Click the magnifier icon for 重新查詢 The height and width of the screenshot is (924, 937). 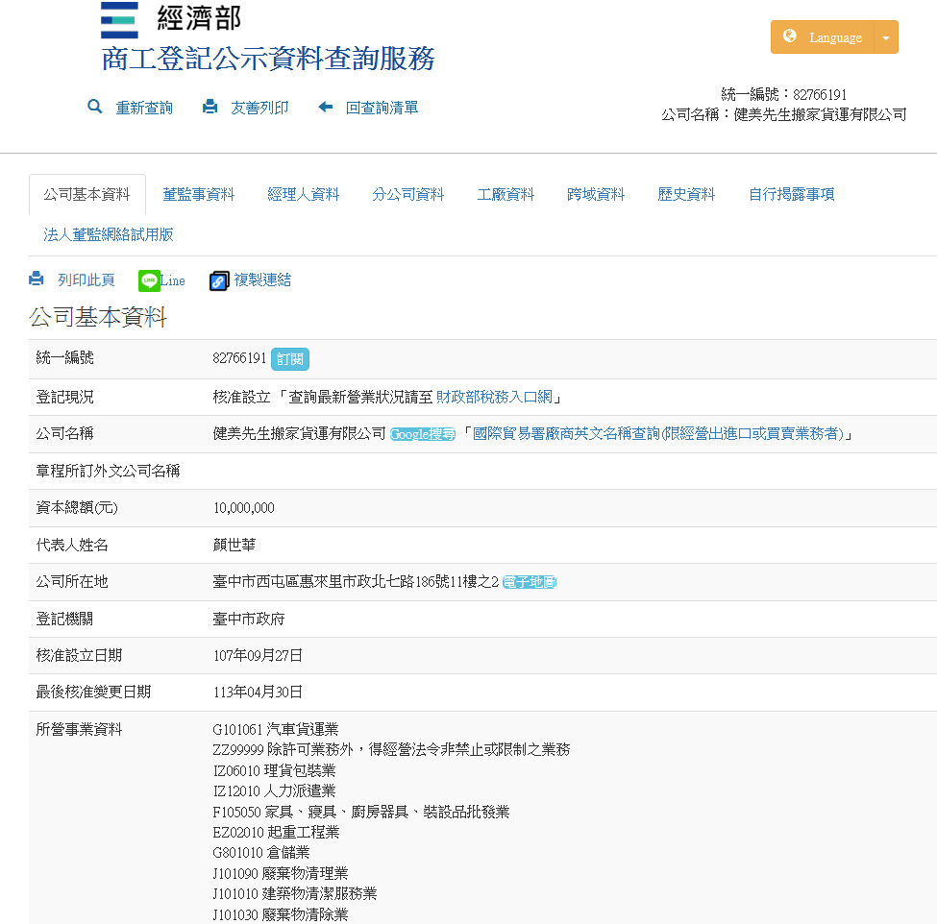point(94,107)
